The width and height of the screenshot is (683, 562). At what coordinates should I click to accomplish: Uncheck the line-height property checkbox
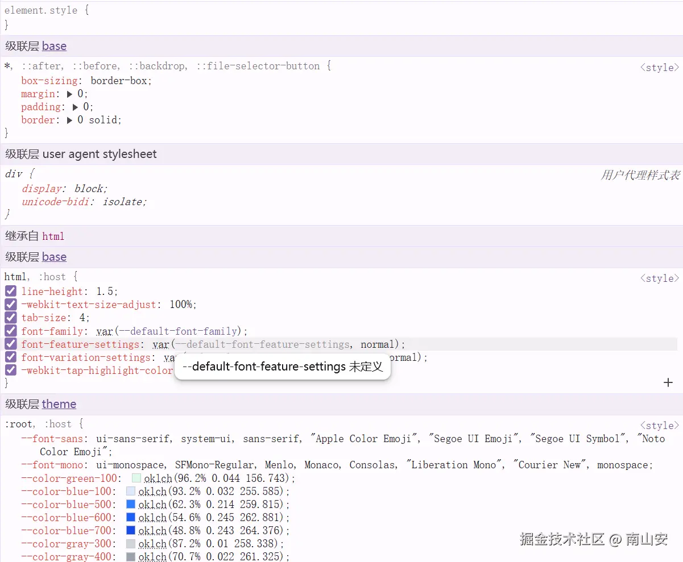pyautogui.click(x=11, y=292)
